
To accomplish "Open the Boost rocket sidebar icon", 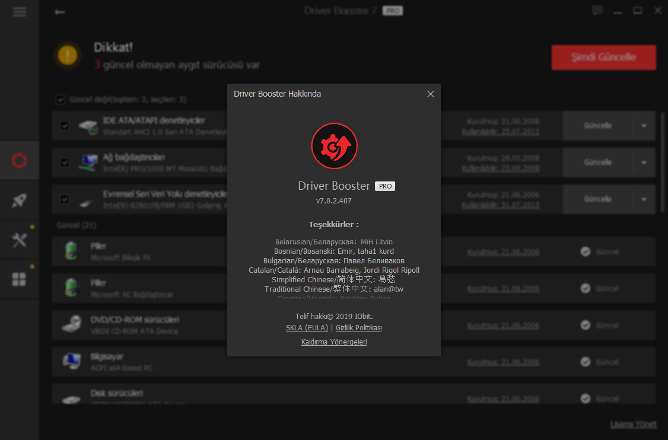I will point(19,200).
